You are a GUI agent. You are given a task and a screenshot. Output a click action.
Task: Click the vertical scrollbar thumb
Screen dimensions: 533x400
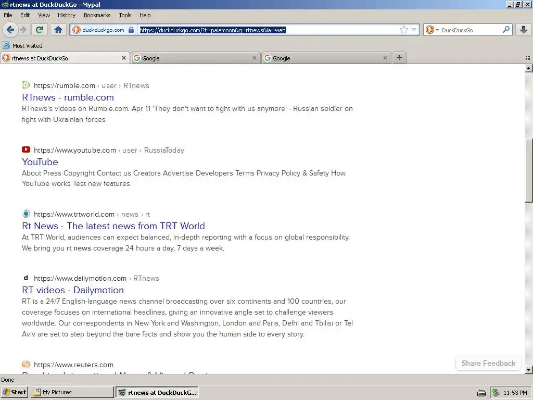[529, 170]
